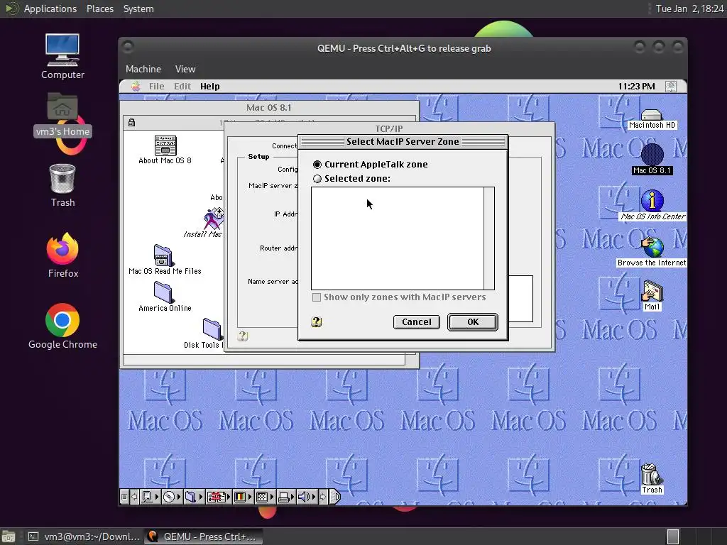727x545 pixels.
Task: Click the control strip right scroll arrow
Action: [x=323, y=497]
